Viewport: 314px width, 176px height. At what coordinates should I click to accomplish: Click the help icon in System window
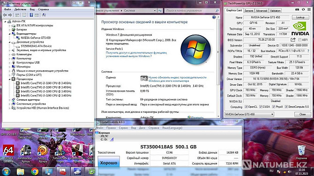[214, 17]
